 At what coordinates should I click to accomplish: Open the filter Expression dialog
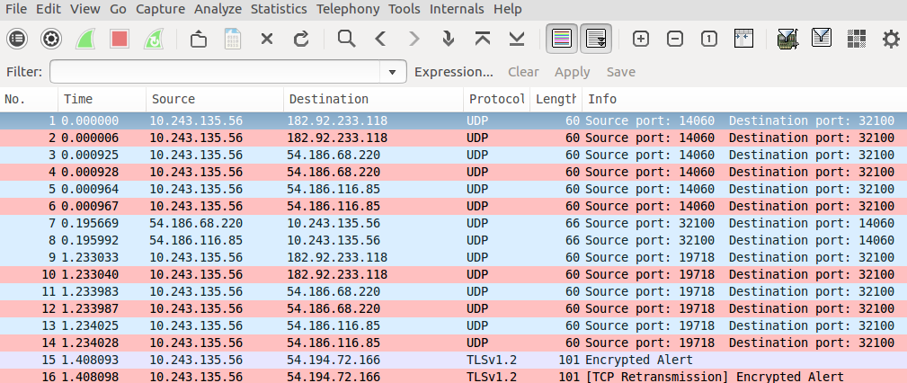pyautogui.click(x=454, y=72)
